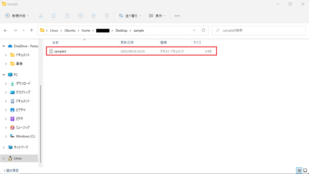Screen dimensions: 309x174
Task: Click the Cut scissors icon
Action: (x=41, y=16)
